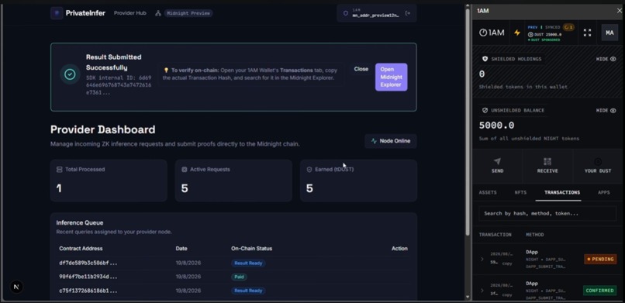Screen dimensions: 625x303
Task: Click the Earned (tDUST) shield icon
Action: (309, 169)
